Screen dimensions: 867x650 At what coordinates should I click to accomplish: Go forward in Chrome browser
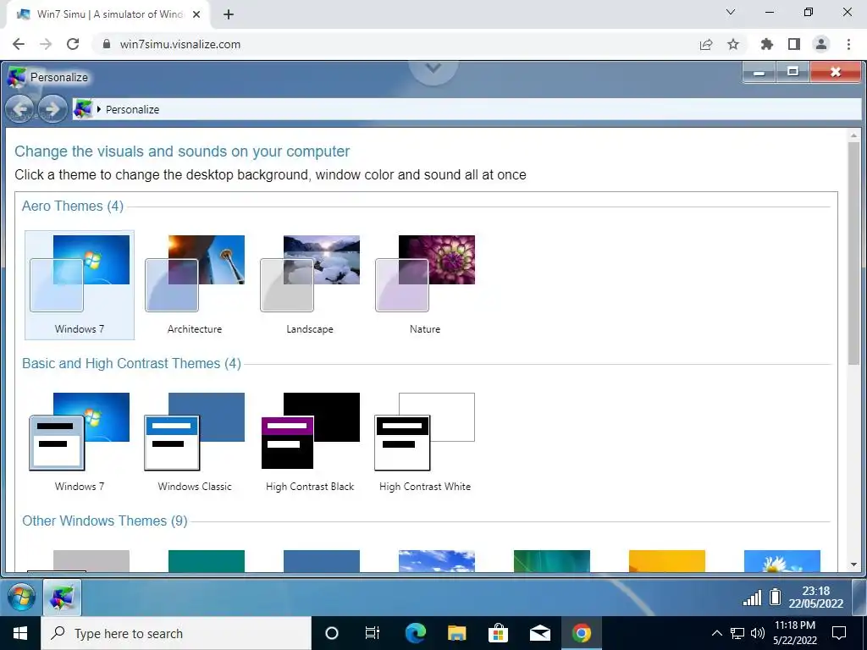point(46,44)
